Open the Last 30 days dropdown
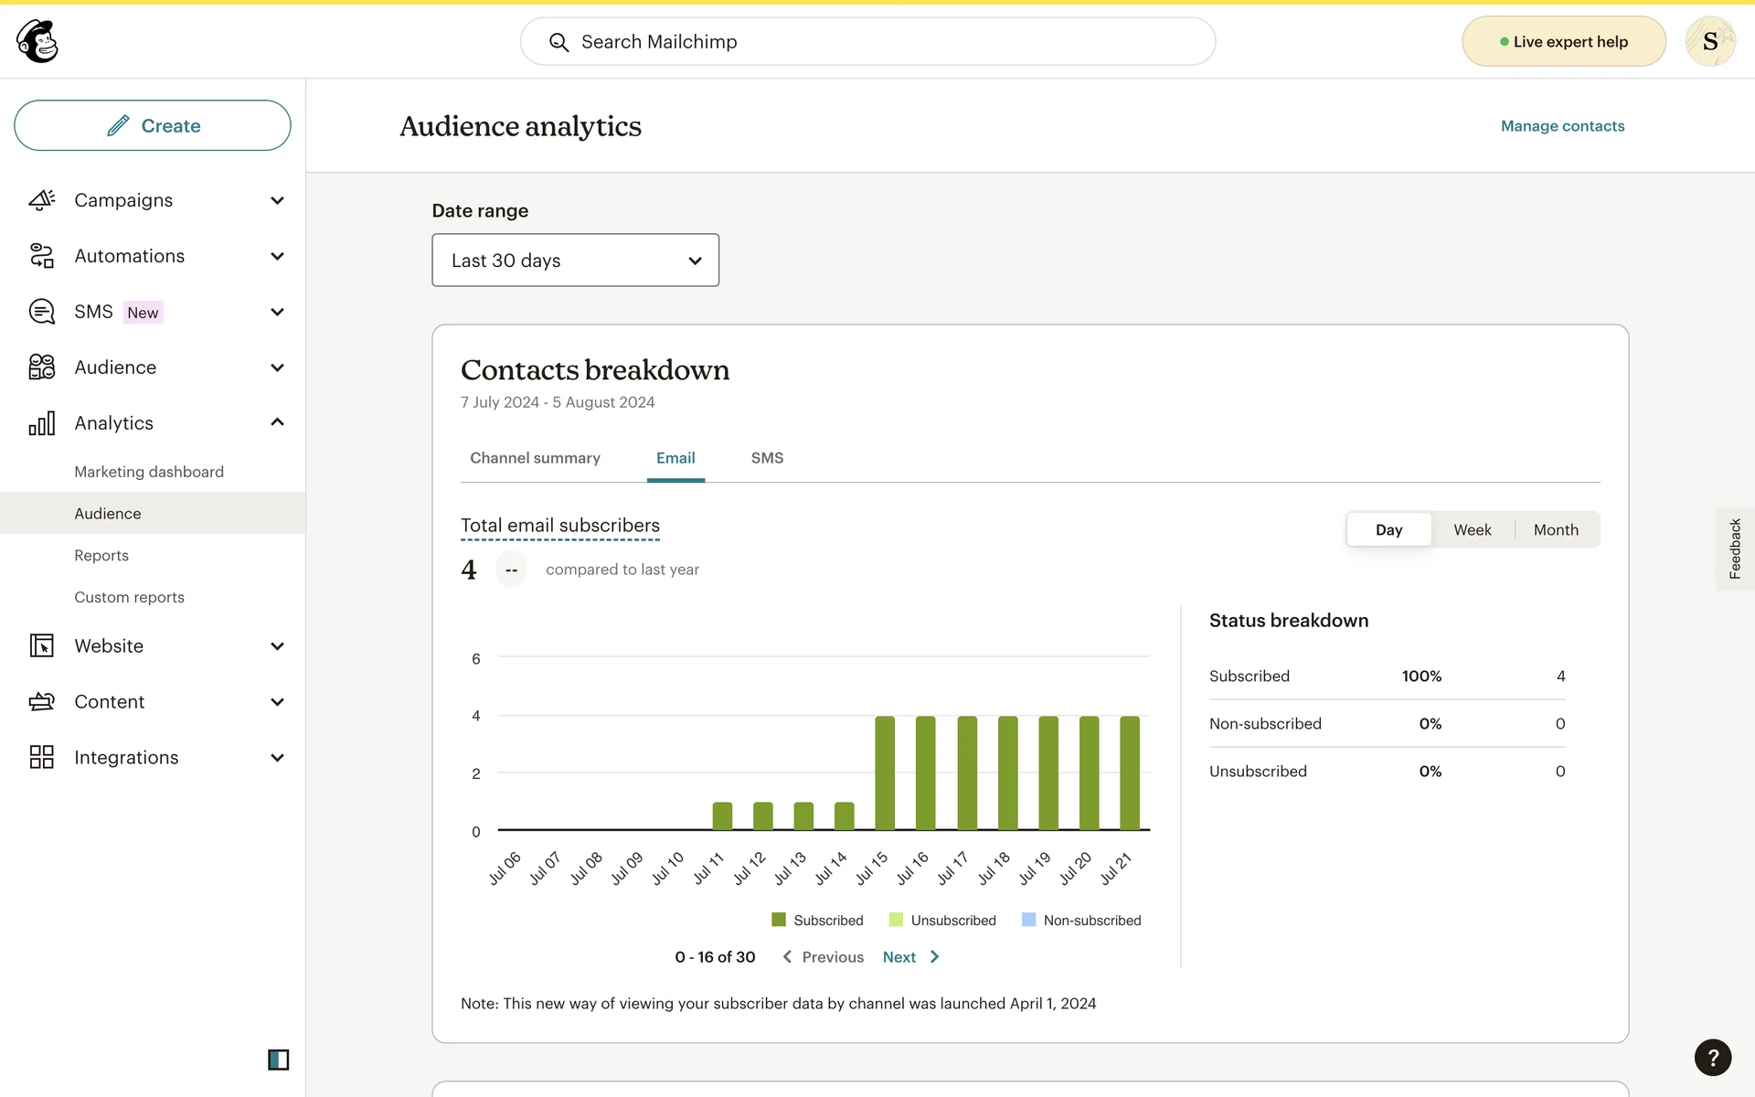Image resolution: width=1755 pixels, height=1097 pixels. [575, 261]
